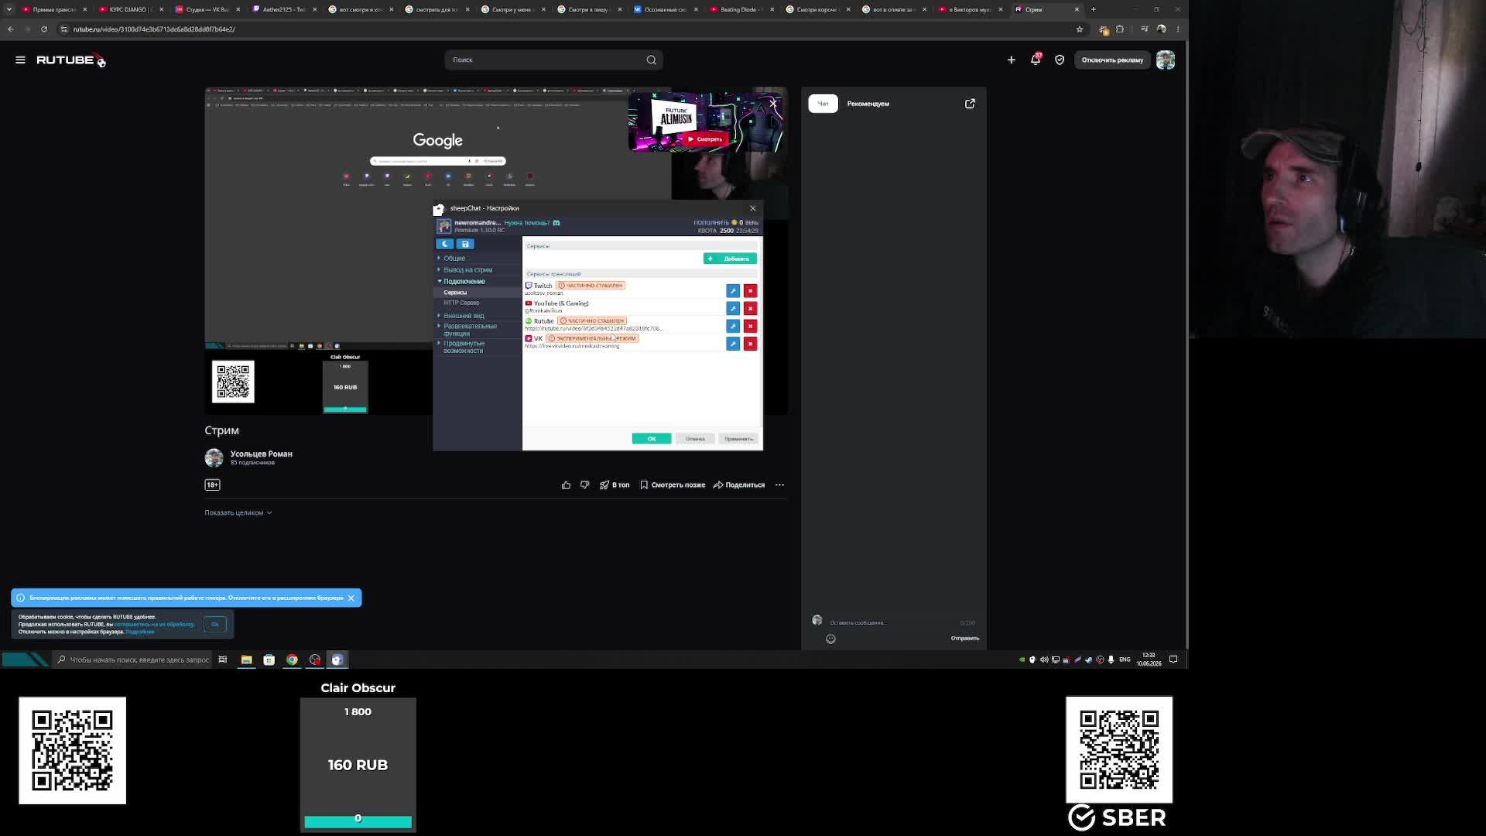Click the Rutube logo

click(70, 60)
